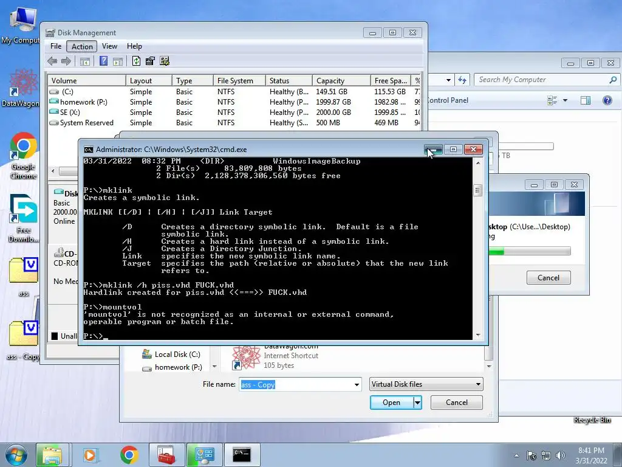Select Local Disk (C:) in the navigation tree
Screen dimensions: 622x467
coord(171,355)
